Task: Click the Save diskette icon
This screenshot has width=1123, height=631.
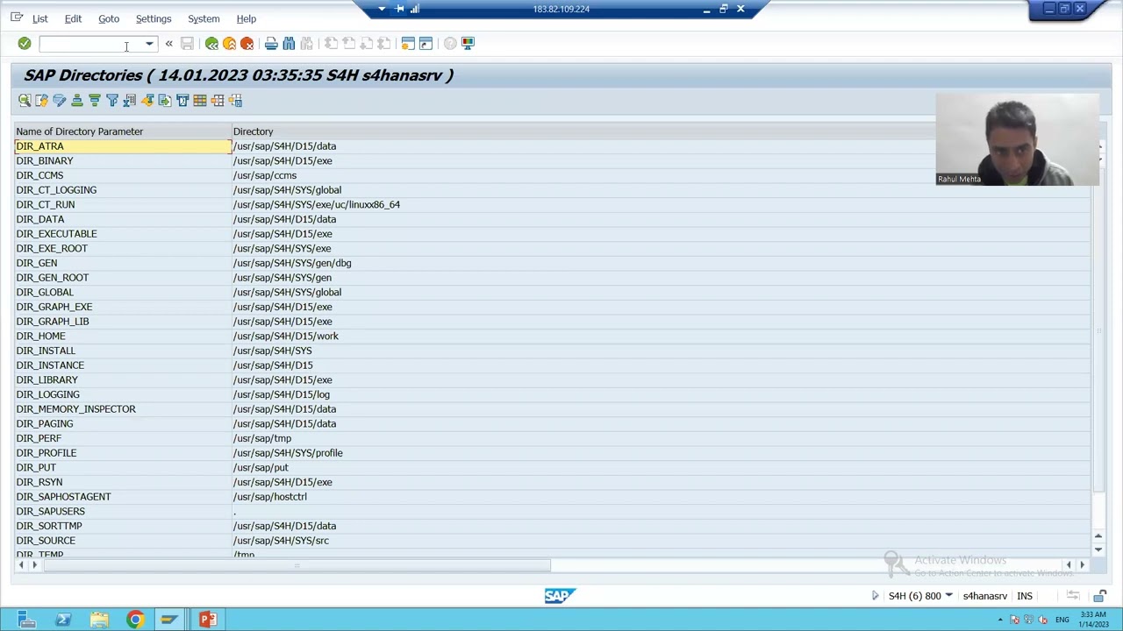Action: 187,44
